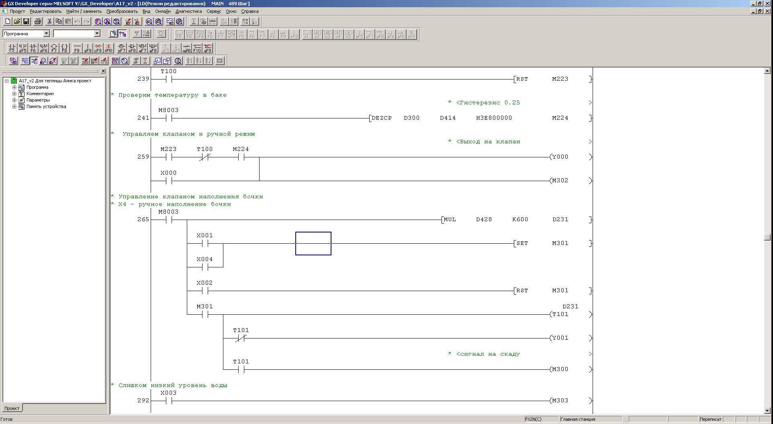Open the Программа dropdown arrow

coord(46,34)
